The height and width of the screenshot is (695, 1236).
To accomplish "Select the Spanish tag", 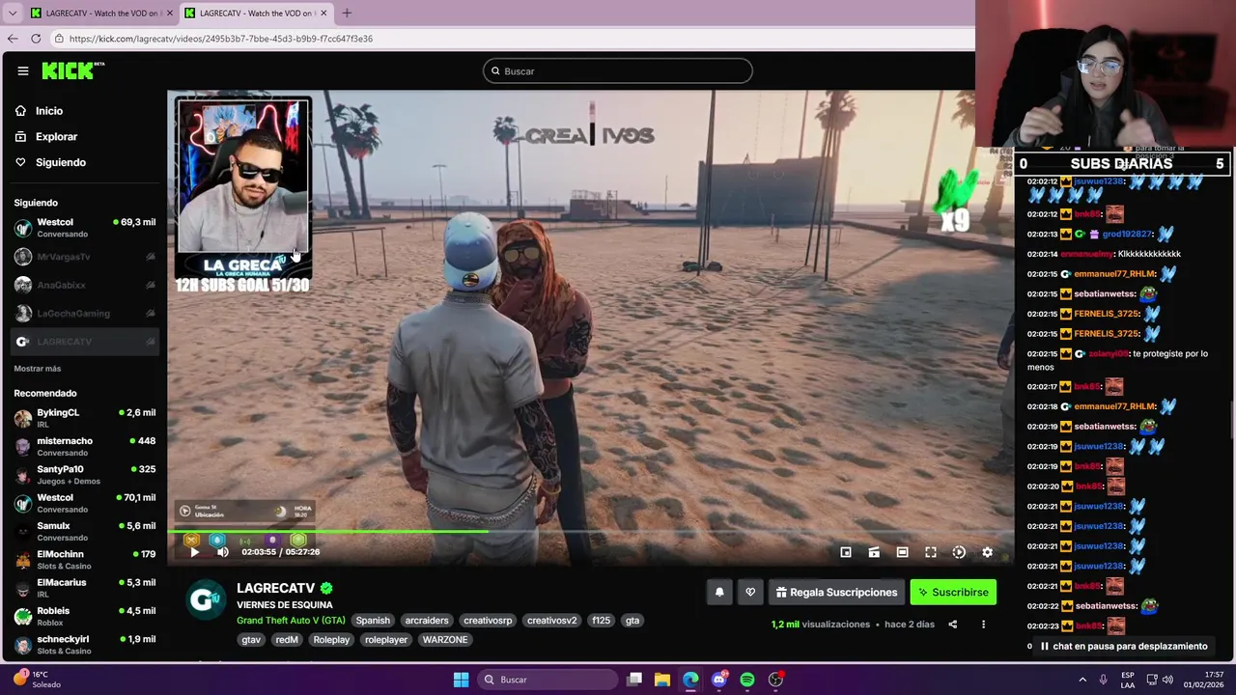I will point(373,621).
